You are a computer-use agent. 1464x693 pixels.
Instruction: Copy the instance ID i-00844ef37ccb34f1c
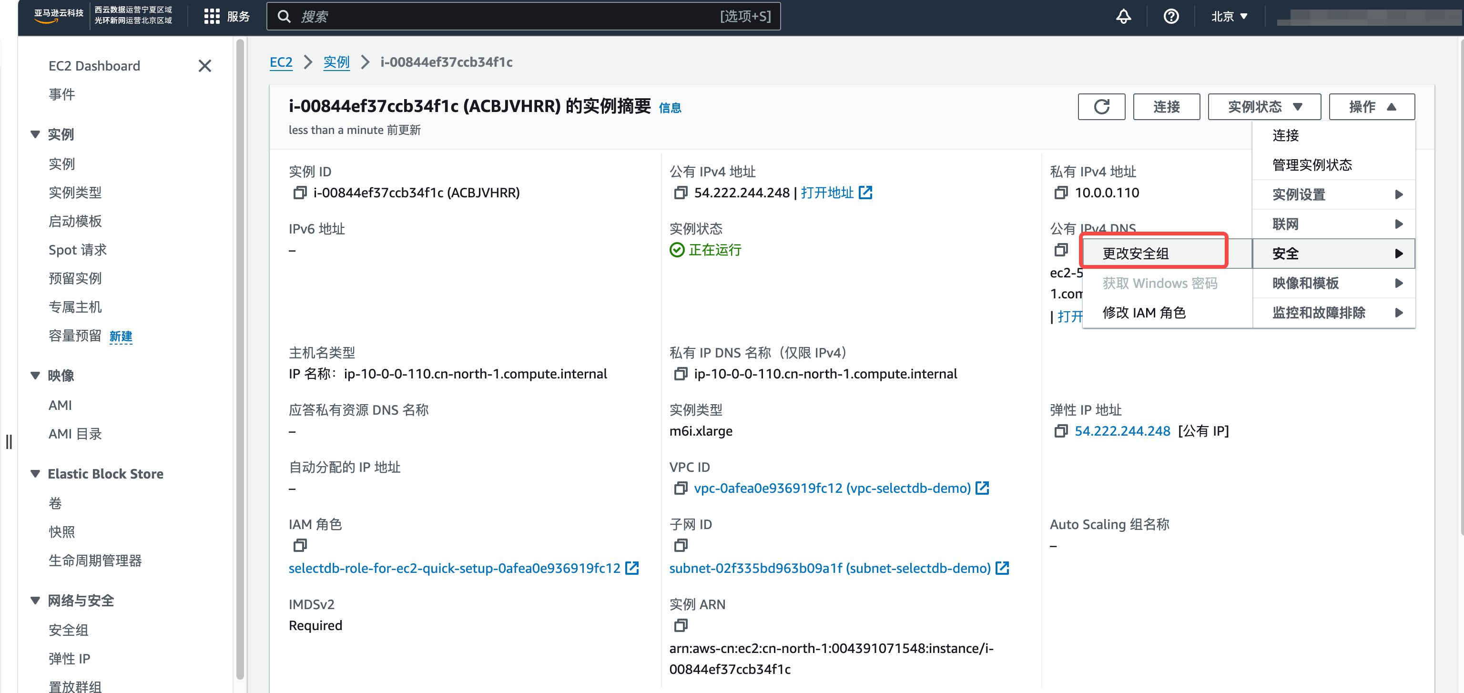tap(299, 193)
